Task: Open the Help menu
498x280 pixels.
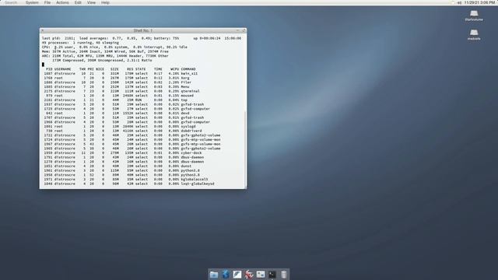Action: pos(105,2)
